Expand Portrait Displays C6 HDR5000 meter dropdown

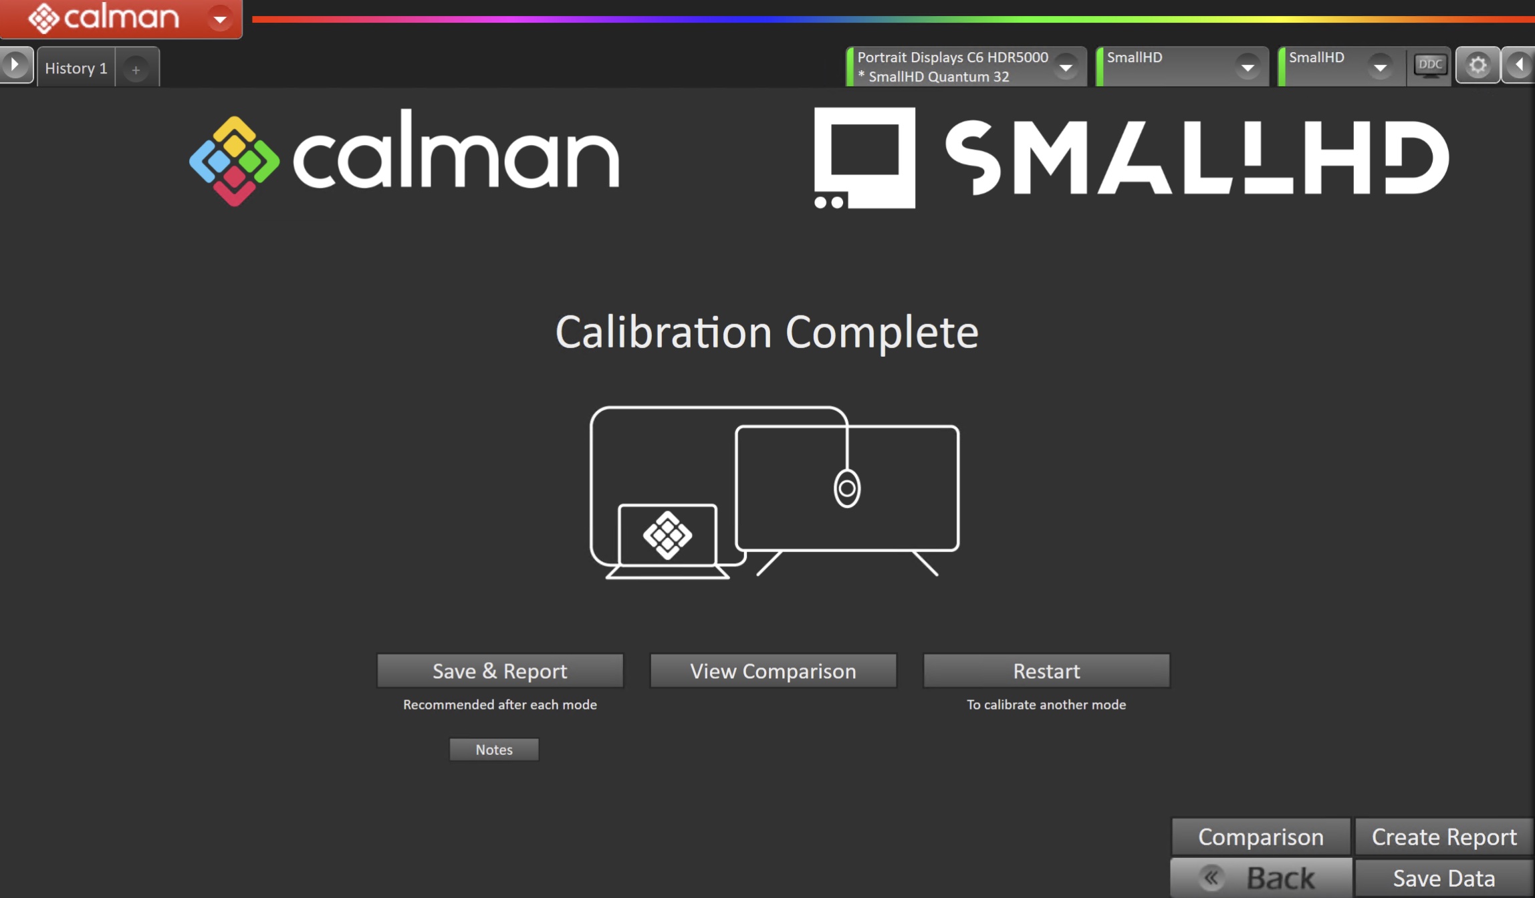coord(1066,66)
